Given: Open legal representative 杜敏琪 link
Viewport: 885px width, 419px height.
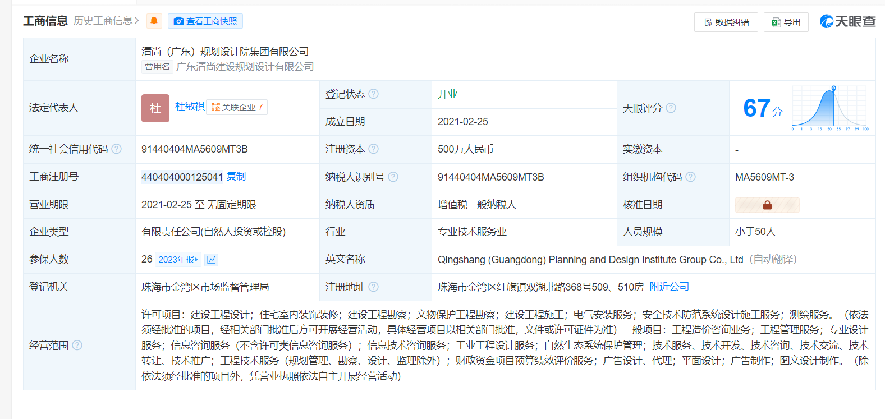Looking at the screenshot, I should [x=190, y=107].
